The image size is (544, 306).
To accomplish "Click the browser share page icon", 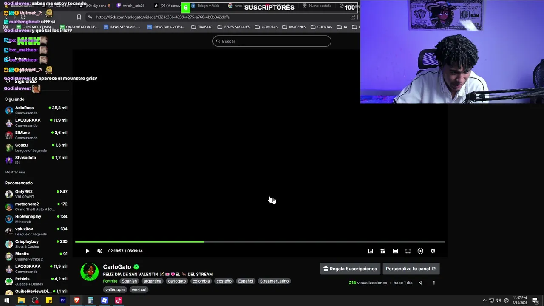I will (353, 17).
